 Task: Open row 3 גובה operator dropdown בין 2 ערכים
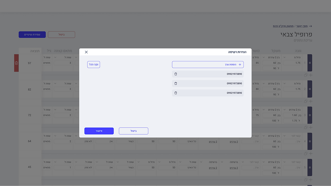292,110
